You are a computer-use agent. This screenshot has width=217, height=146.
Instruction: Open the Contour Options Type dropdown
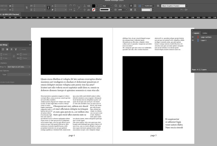(19, 74)
